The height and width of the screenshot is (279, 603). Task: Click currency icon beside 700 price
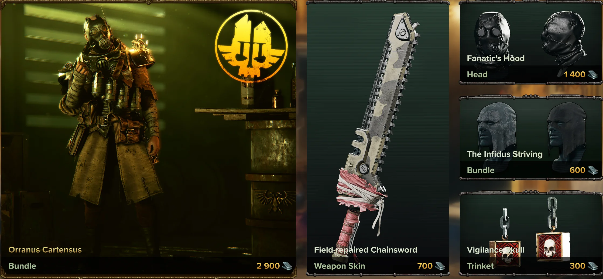click(440, 266)
